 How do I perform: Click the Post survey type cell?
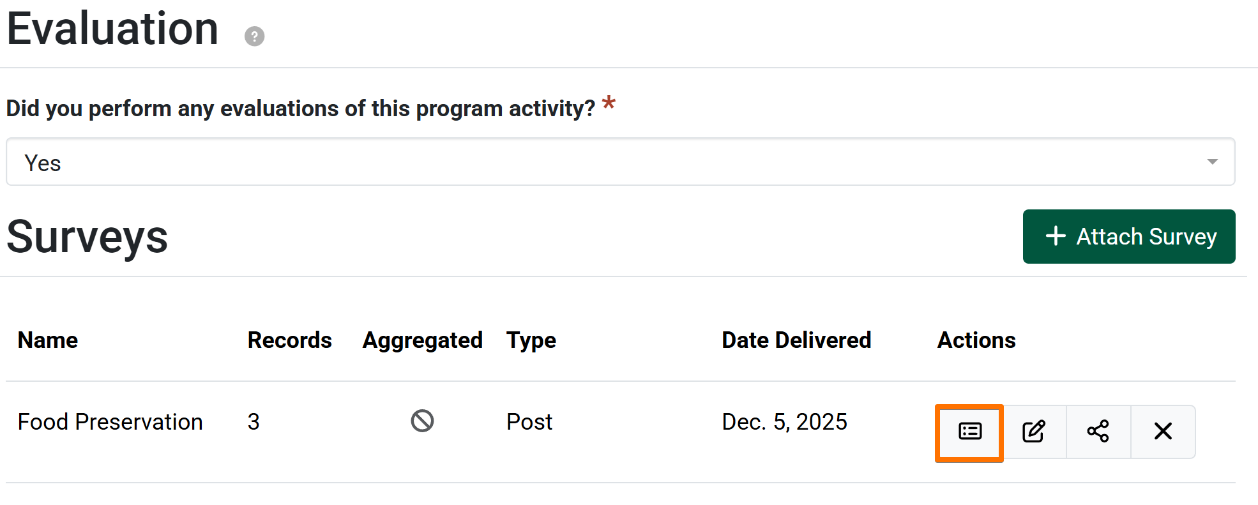pos(529,422)
